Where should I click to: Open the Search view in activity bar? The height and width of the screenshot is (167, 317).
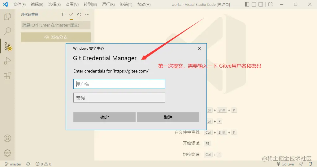tap(7, 31)
